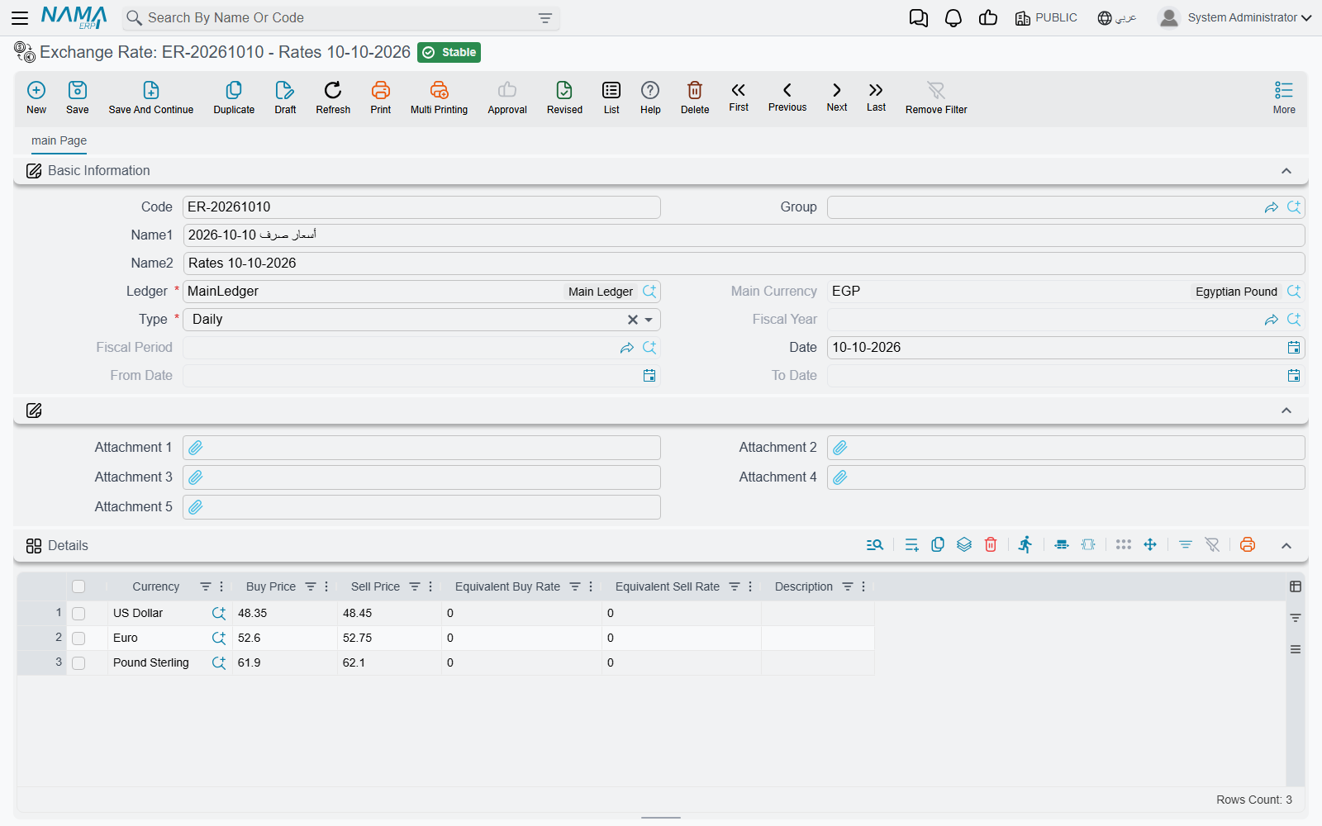
Task: Open the Date calendar picker
Action: coord(1294,348)
